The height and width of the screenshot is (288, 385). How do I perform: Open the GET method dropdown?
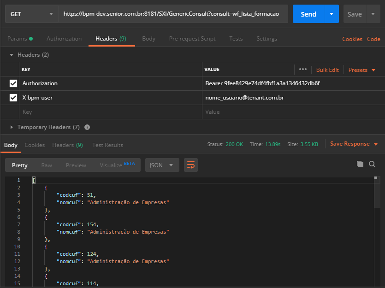point(31,14)
